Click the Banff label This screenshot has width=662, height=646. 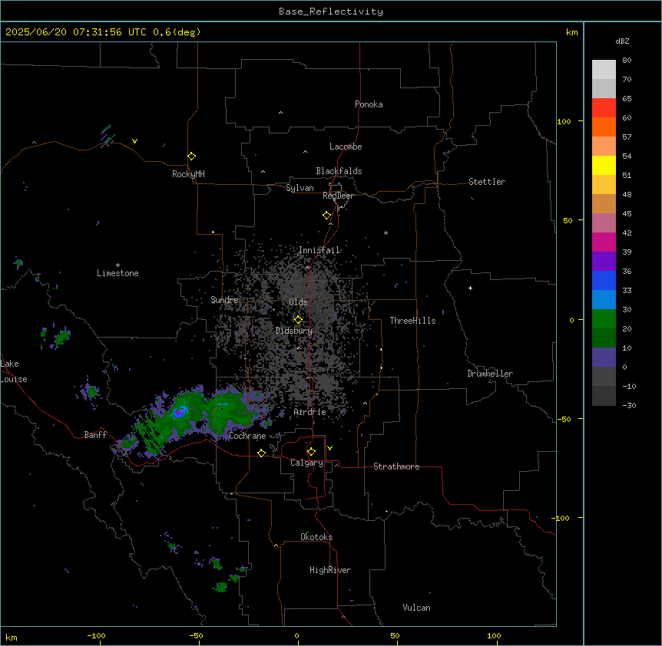95,435
